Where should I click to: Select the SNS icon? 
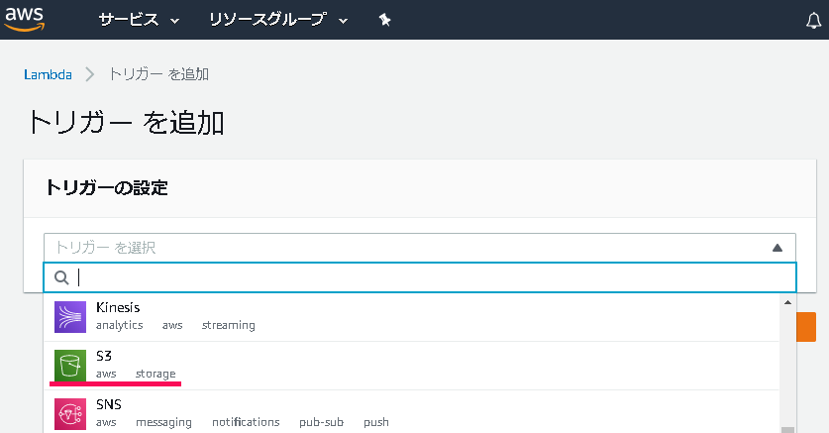tap(70, 414)
